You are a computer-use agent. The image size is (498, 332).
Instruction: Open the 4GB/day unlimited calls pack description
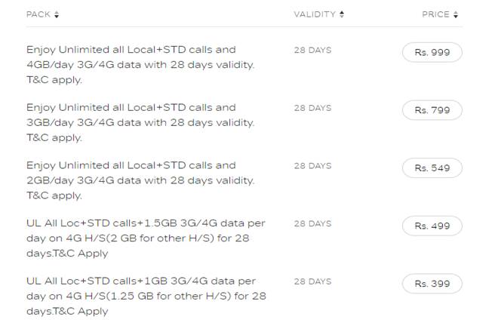click(140, 64)
